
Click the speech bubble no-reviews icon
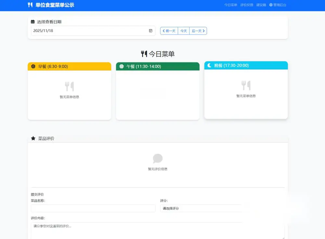tap(158, 159)
